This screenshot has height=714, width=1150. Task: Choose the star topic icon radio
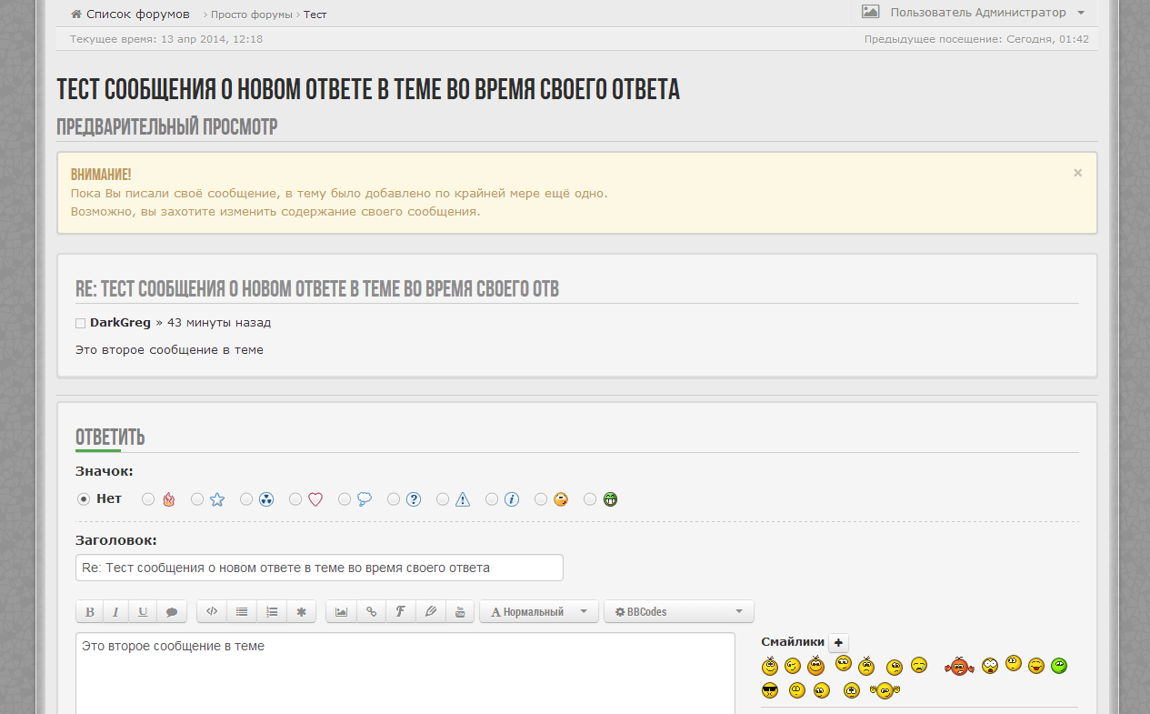(x=197, y=498)
